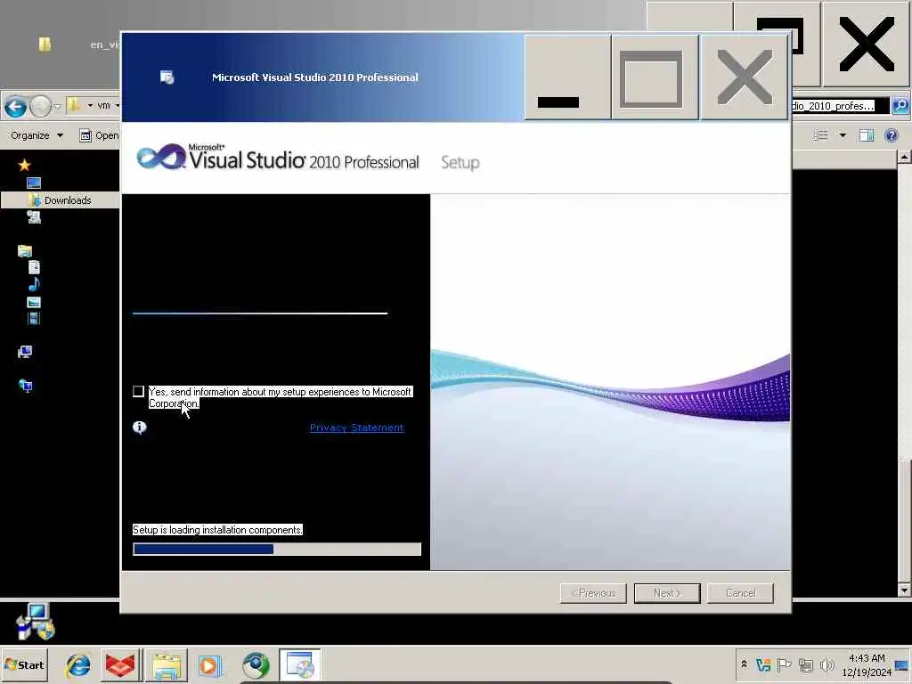Image resolution: width=912 pixels, height=684 pixels.
Task: Click the information icon beside Privacy Statement
Action: click(140, 427)
